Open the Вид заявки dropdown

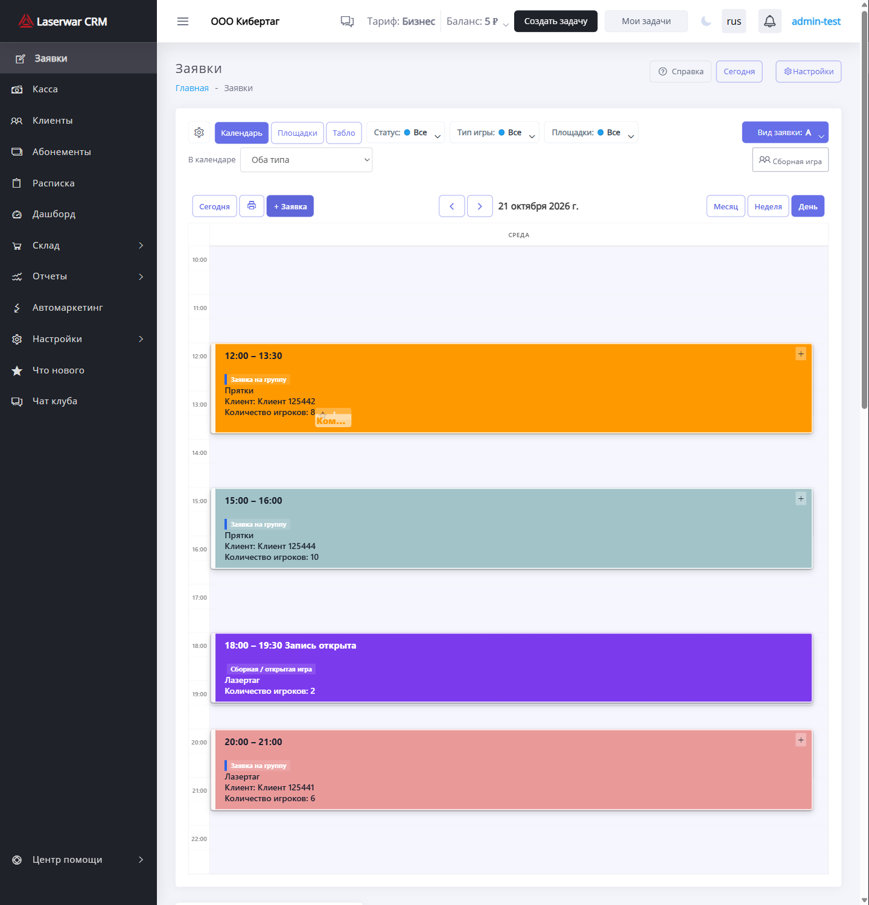click(785, 133)
